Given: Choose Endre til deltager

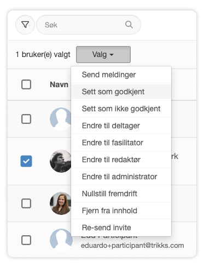Looking at the screenshot, I should click(121, 126).
